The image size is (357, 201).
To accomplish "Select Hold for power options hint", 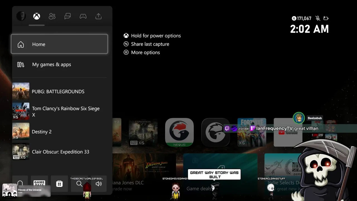I will (x=152, y=36).
